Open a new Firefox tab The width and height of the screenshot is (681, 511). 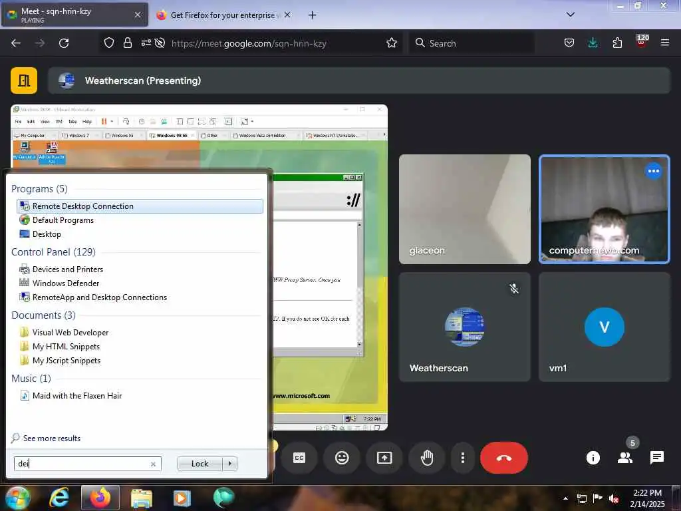pyautogui.click(x=313, y=15)
